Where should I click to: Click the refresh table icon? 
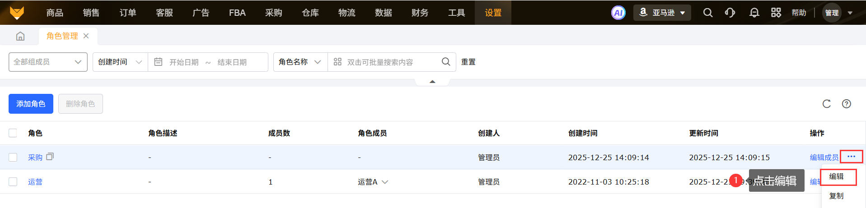[826, 104]
